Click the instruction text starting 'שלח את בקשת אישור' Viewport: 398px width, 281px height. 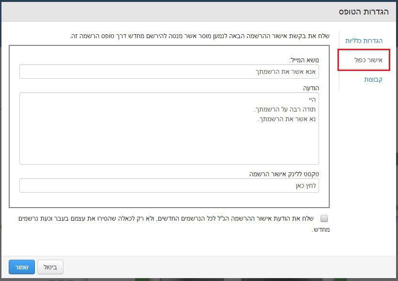[x=199, y=36]
